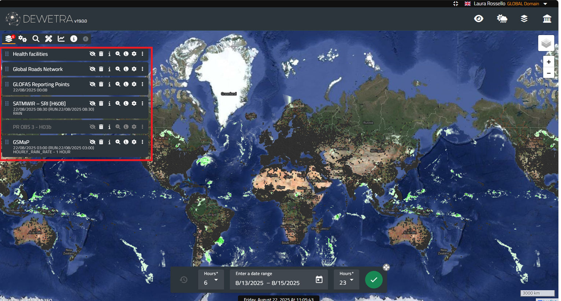The image size is (561, 301).
Task: Switch to the layers list tab
Action: (9, 39)
